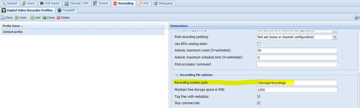
Task: Open help via the question mark icon
Action: pyautogui.click(x=356, y=17)
